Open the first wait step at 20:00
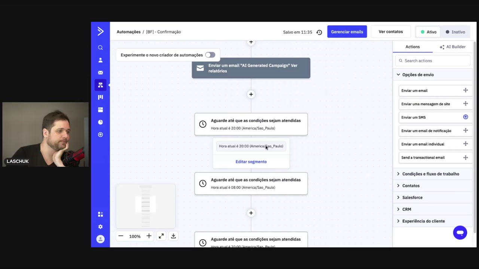The height and width of the screenshot is (269, 479). coord(251,124)
